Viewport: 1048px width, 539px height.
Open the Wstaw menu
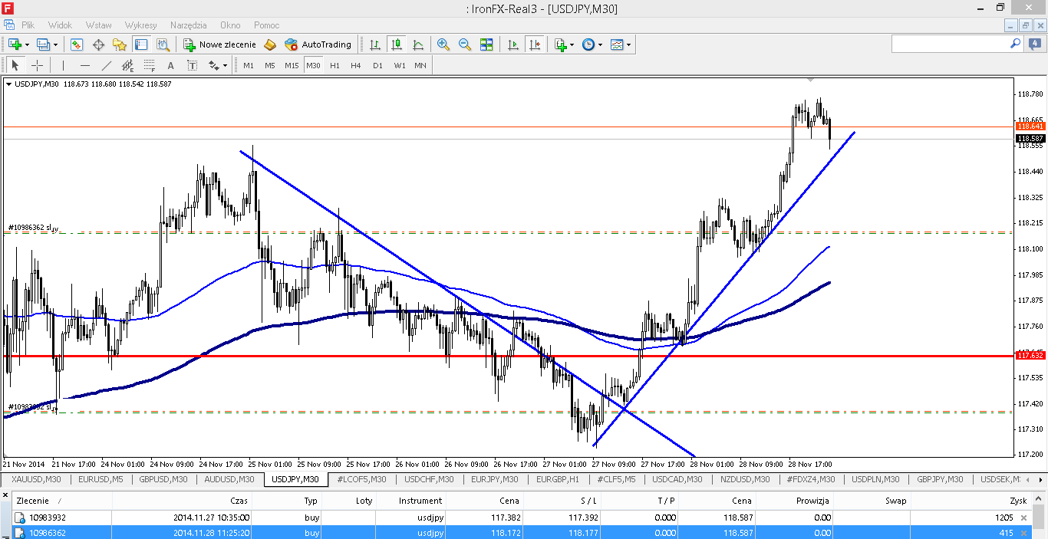[x=98, y=25]
